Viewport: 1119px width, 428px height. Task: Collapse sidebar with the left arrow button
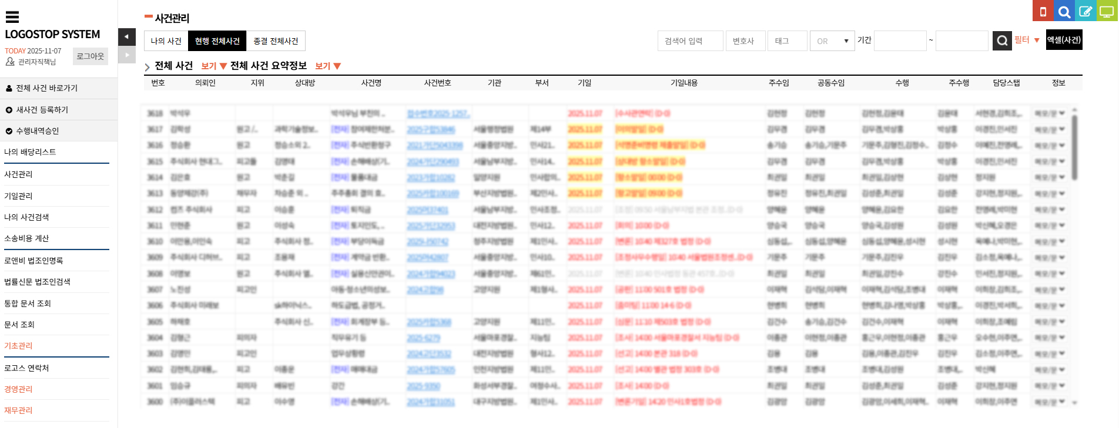click(126, 37)
